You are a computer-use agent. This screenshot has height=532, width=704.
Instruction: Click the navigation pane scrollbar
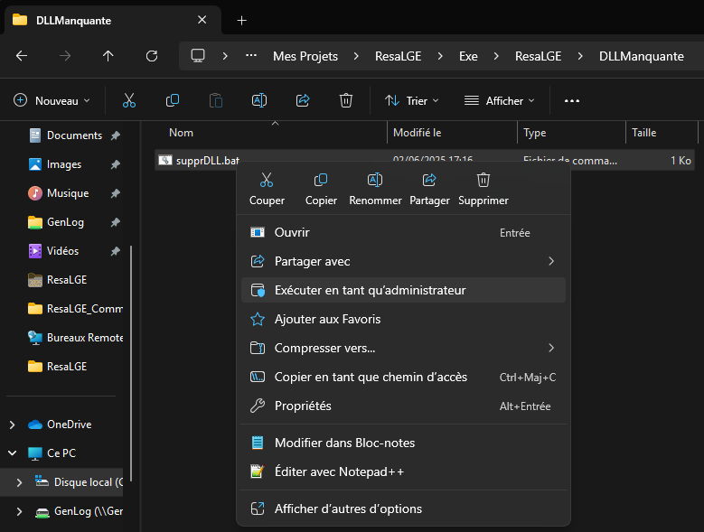pyautogui.click(x=131, y=363)
